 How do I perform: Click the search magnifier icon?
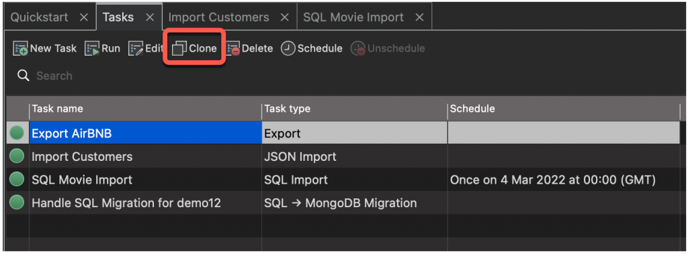24,76
